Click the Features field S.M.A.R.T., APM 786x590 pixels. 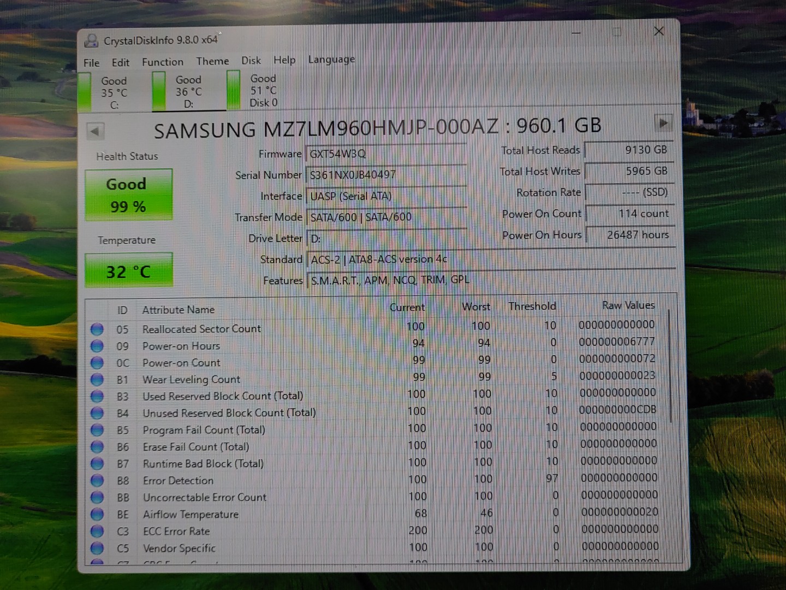[491, 280]
